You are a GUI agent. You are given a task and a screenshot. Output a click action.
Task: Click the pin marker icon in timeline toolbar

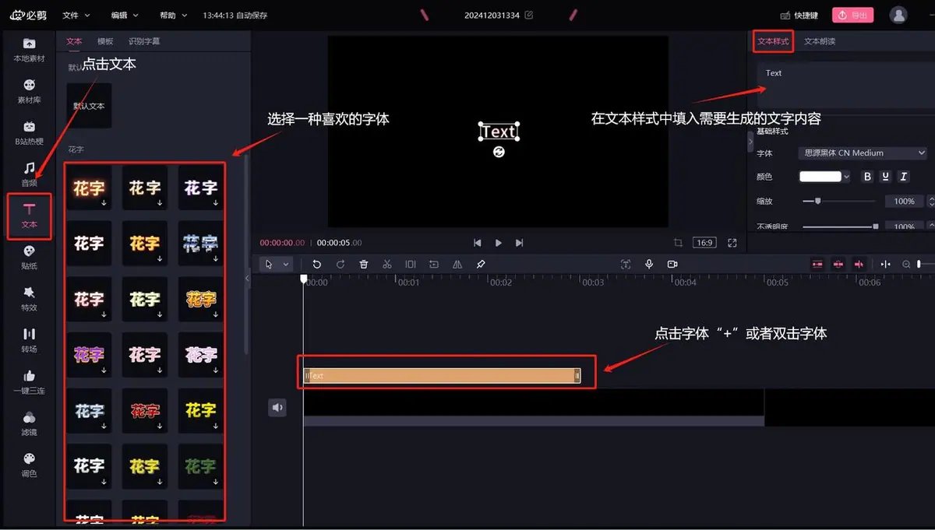click(x=481, y=265)
